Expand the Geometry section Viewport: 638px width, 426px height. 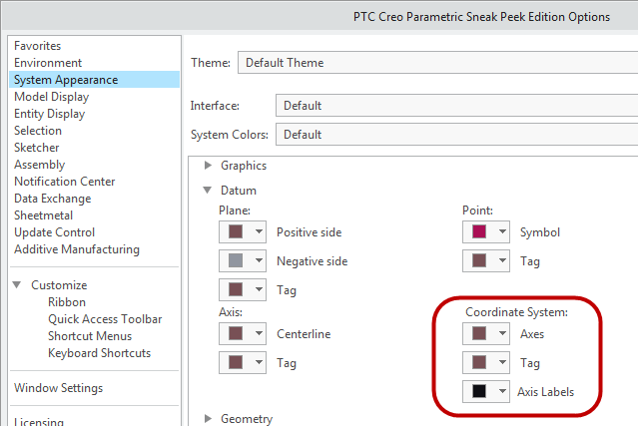point(209,419)
